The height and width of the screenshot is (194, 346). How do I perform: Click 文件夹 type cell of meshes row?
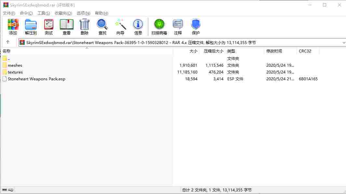[x=233, y=65]
